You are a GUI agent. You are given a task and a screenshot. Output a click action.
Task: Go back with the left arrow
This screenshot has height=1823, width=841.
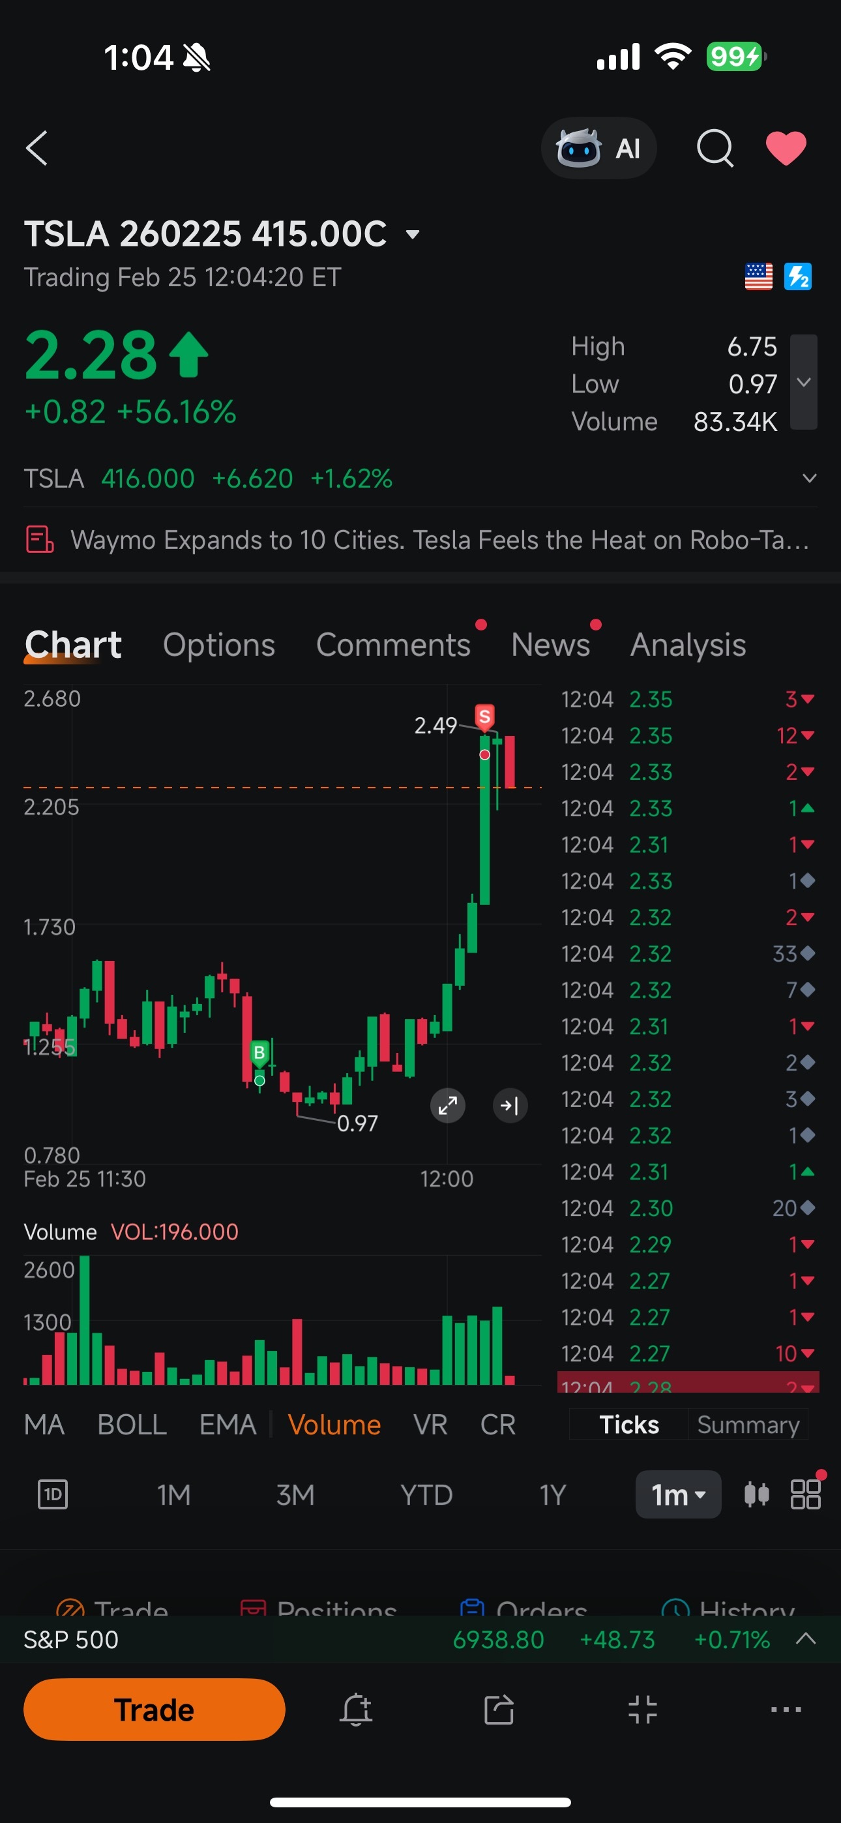tap(37, 148)
